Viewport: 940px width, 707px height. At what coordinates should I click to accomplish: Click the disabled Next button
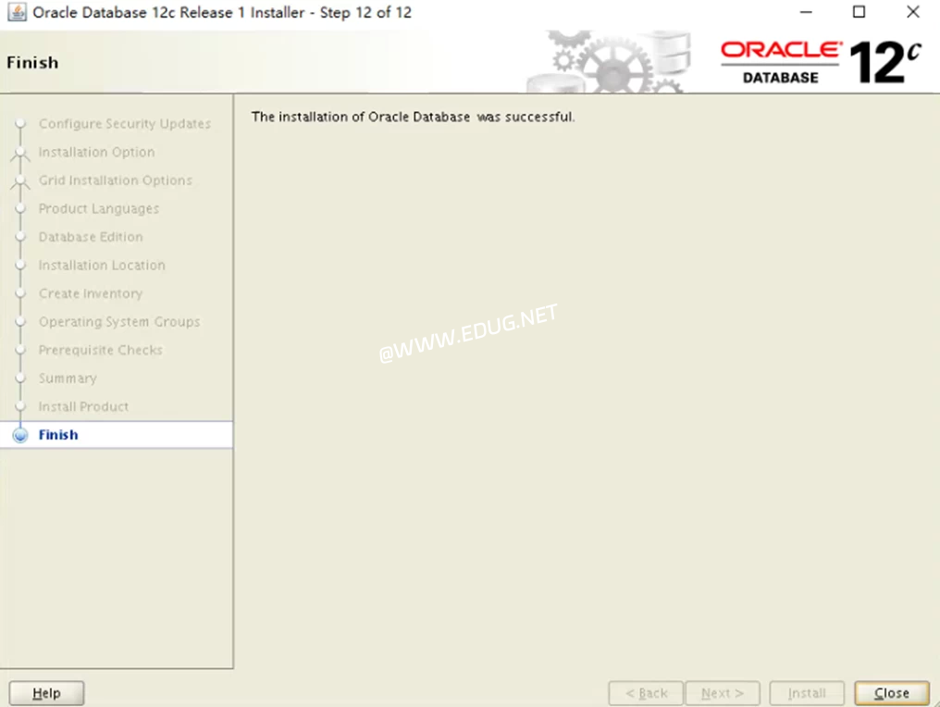point(723,692)
